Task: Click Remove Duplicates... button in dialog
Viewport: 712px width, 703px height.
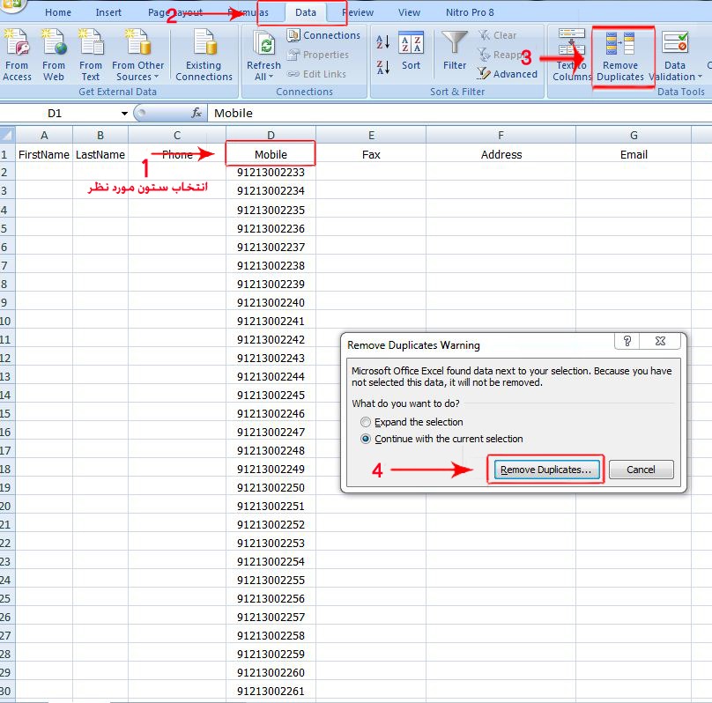Action: (x=545, y=470)
